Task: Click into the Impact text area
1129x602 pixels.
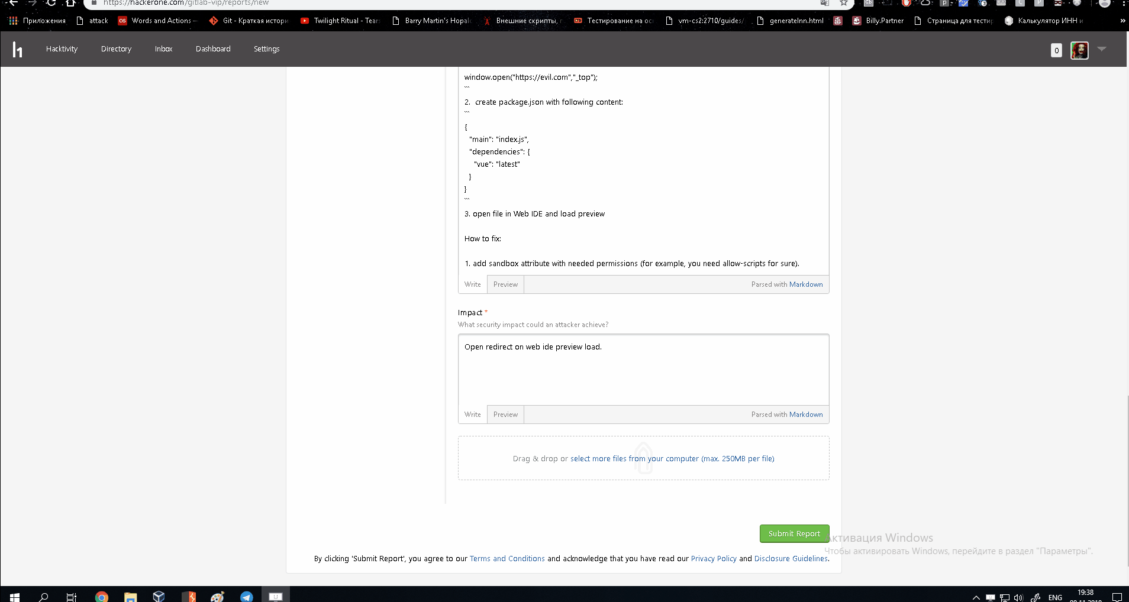Action: tap(643, 370)
